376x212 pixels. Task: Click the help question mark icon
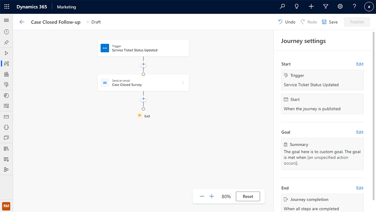click(x=354, y=7)
